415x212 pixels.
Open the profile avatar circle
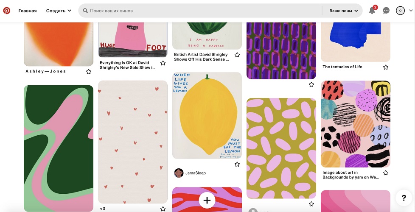tap(400, 11)
